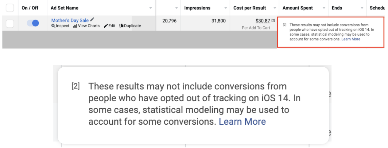Open the Ends column dropdown arrow
The image size is (388, 148).
point(362,8)
